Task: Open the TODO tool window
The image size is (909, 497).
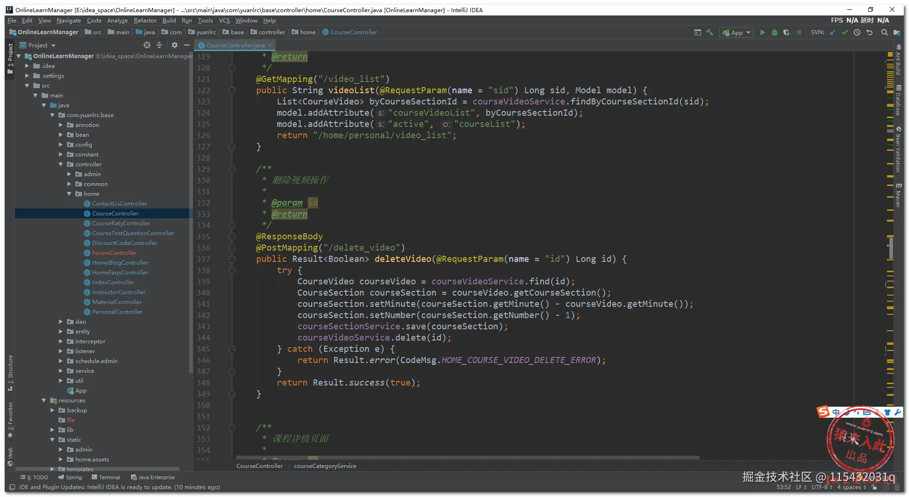Action: click(34, 477)
